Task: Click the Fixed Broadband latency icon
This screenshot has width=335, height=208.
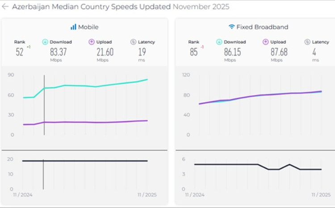Action: [x=307, y=42]
